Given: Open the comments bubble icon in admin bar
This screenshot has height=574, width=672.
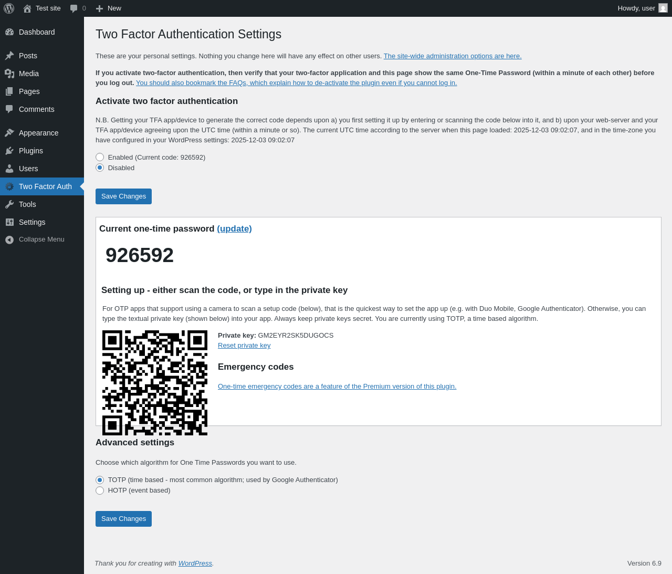Looking at the screenshot, I should pos(74,8).
